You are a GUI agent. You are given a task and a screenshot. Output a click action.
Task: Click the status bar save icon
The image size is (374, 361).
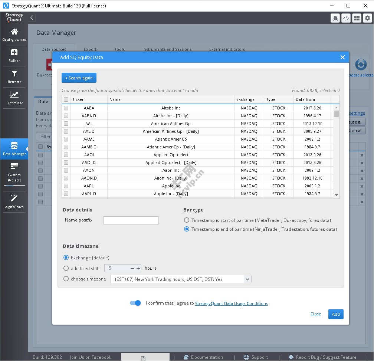143,358
